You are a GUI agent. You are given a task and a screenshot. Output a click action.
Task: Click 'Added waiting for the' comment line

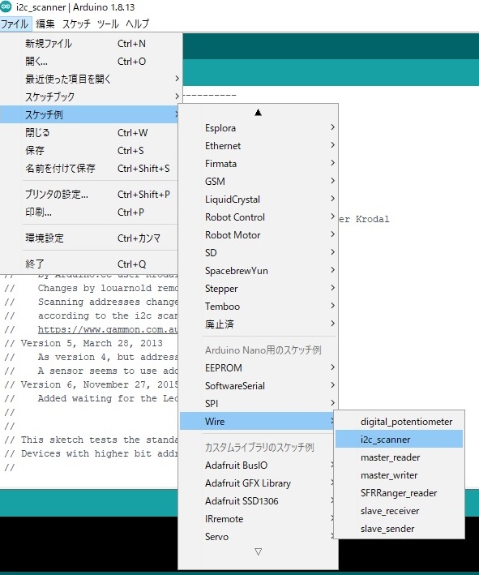[91, 399]
